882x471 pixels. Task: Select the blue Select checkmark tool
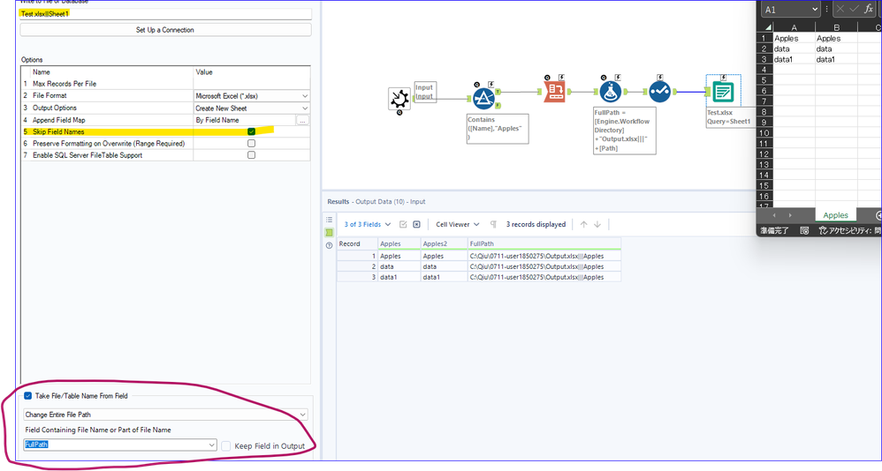(659, 92)
